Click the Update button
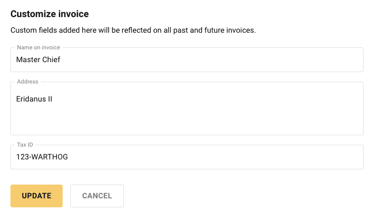This screenshot has width=373, height=223. [37, 196]
